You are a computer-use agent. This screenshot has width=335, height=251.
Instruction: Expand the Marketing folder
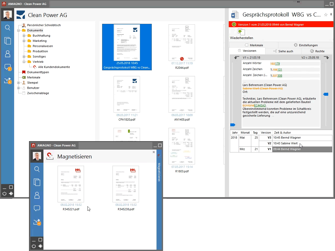tap(24, 41)
